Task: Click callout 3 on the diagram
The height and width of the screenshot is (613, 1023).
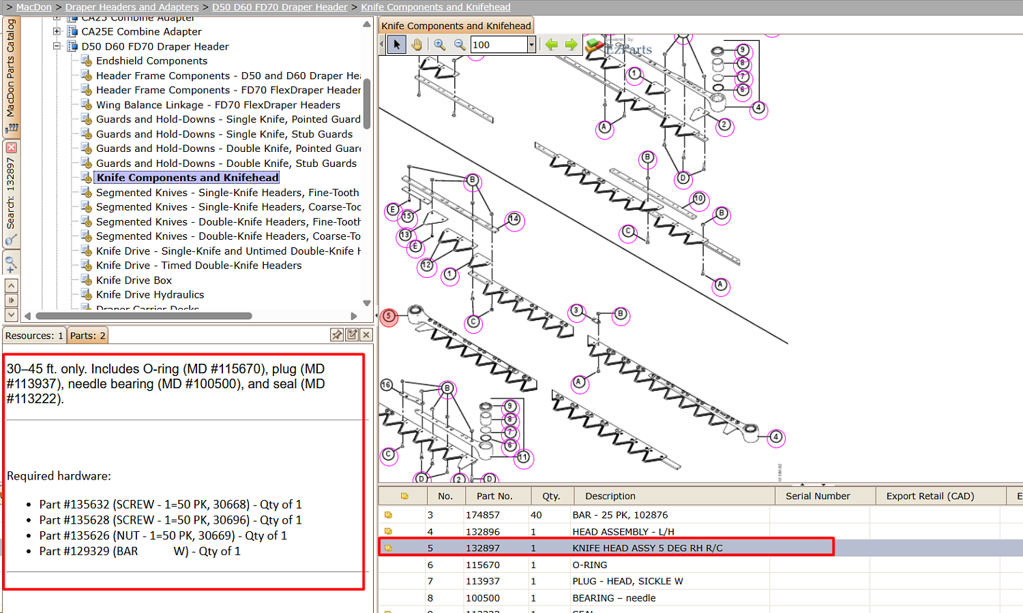Action: (577, 311)
